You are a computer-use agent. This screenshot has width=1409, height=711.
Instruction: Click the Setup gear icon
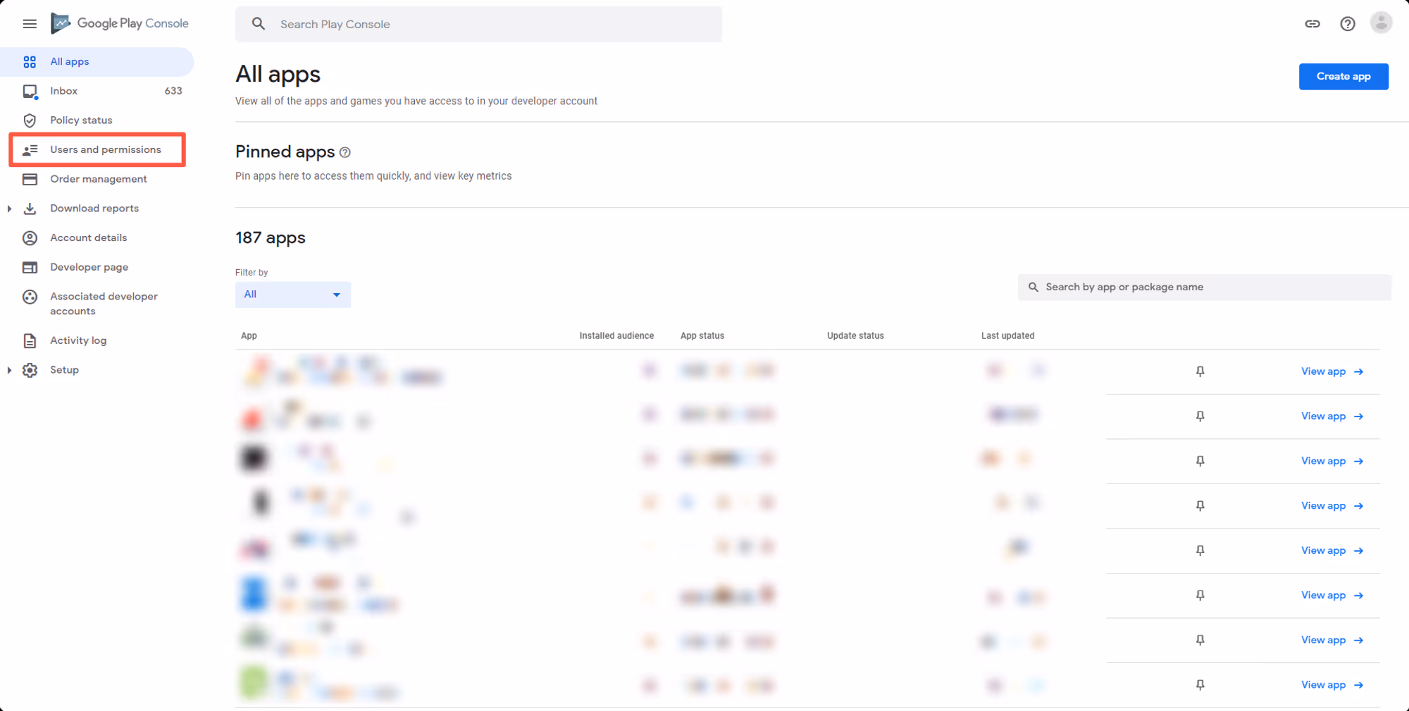[30, 370]
